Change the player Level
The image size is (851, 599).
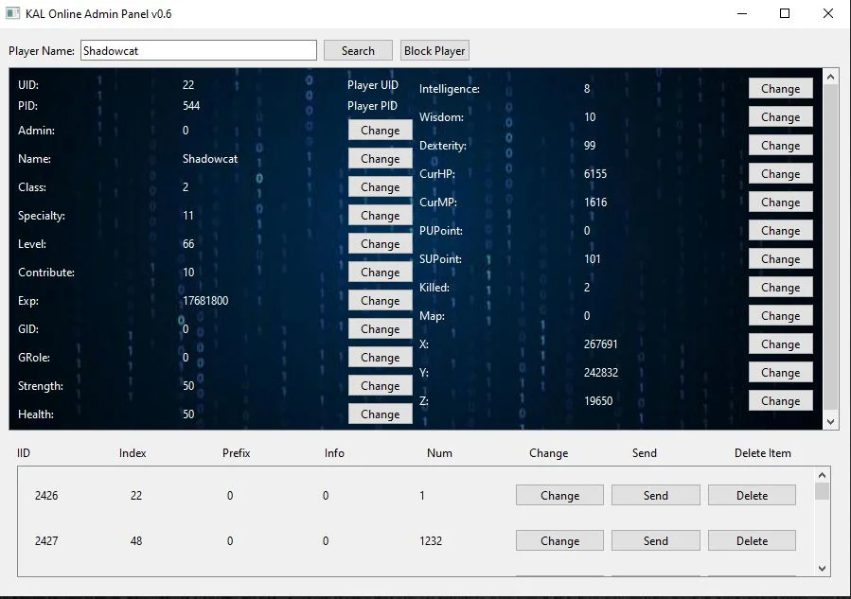pyautogui.click(x=380, y=243)
